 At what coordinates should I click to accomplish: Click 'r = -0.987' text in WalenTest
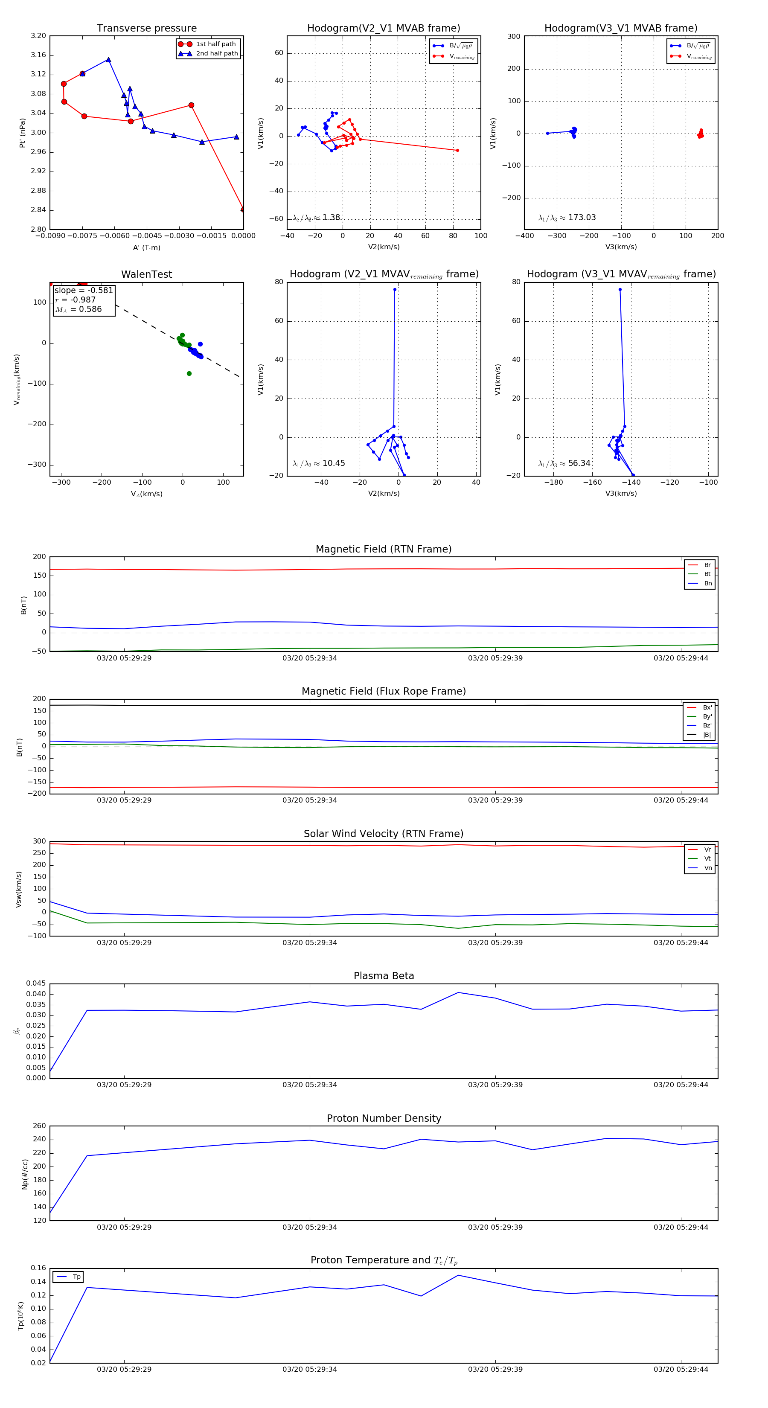point(76,300)
